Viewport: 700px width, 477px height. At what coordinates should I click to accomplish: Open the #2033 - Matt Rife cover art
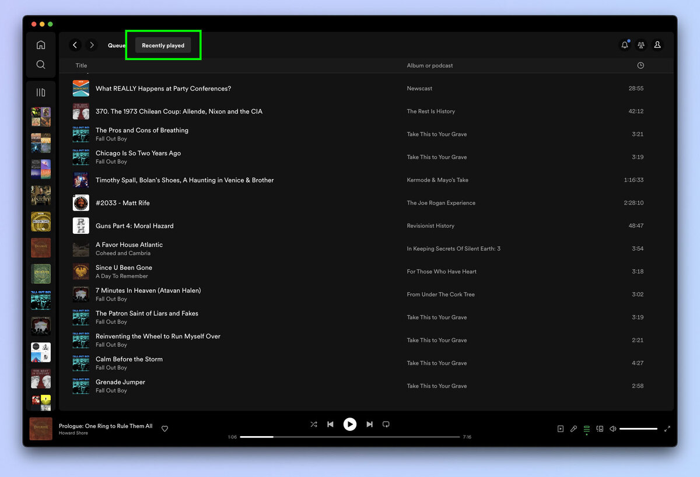point(81,203)
